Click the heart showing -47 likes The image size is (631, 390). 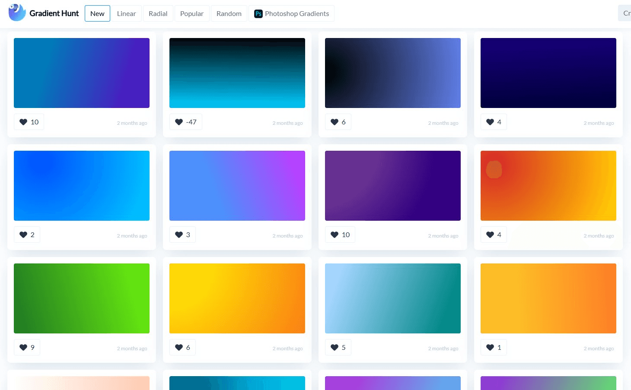[x=186, y=122]
